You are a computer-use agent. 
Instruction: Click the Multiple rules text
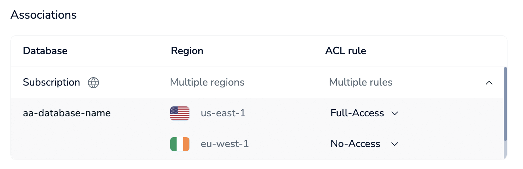coord(360,83)
